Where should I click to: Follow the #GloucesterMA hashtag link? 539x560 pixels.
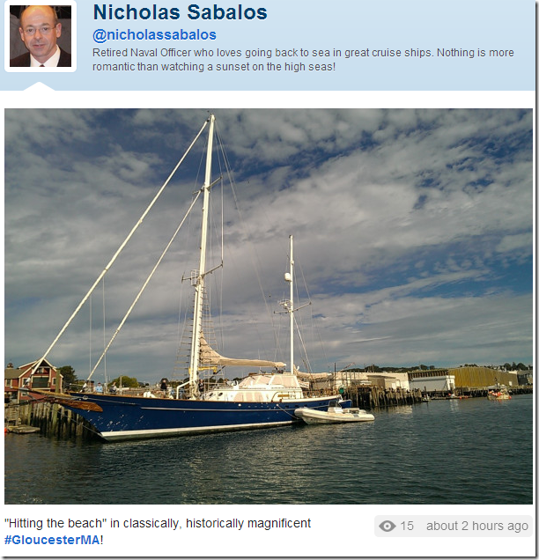click(x=52, y=540)
